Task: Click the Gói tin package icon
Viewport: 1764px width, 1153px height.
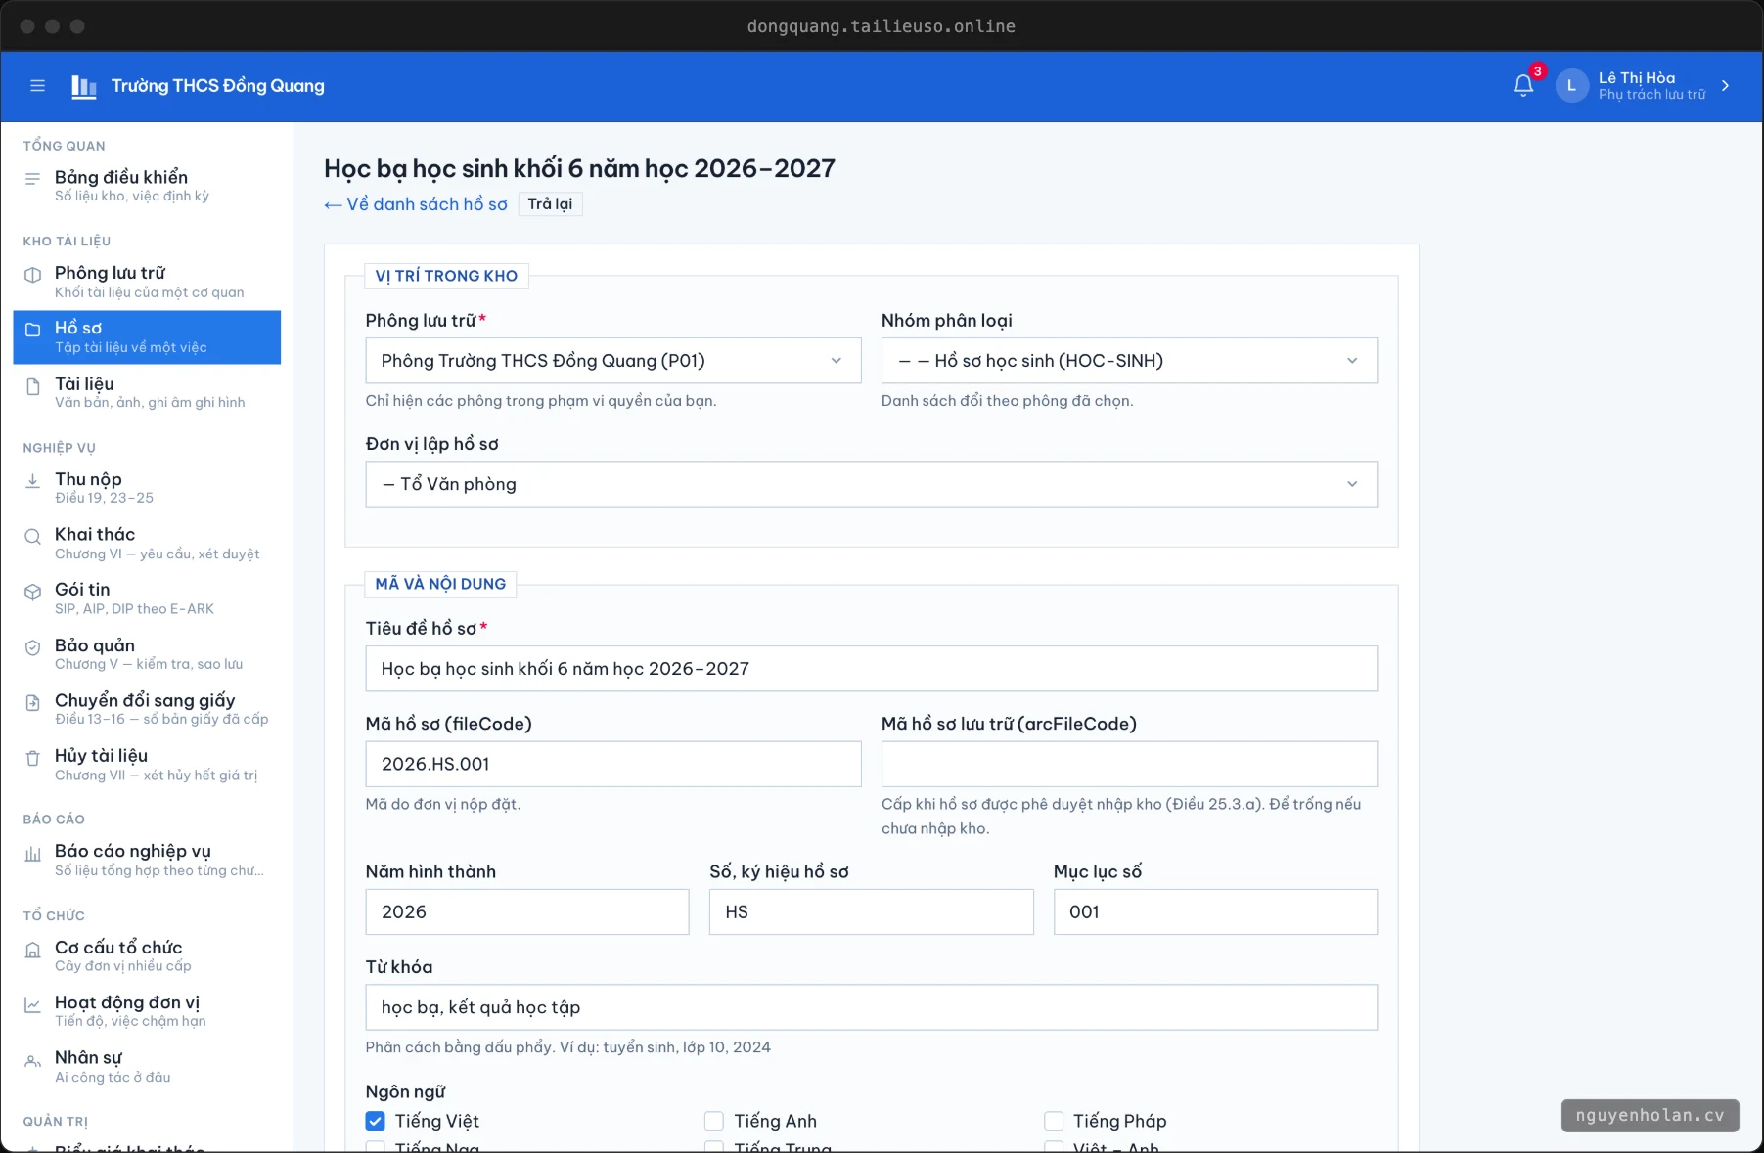Action: tap(32, 592)
